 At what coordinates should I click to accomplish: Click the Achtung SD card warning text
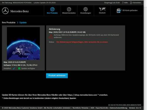(86, 36)
